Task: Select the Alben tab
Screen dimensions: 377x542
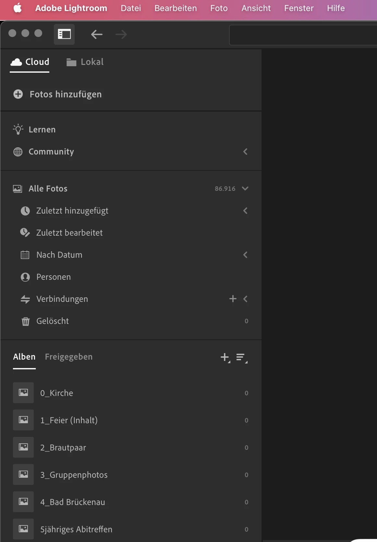Action: pyautogui.click(x=24, y=357)
